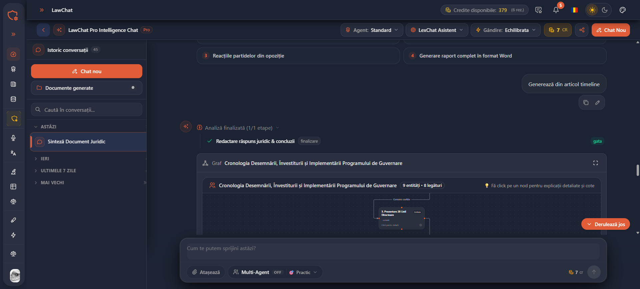Copy the 'Generează din articol timeline' message
Viewport: 640px width, 289px height.
tap(586, 102)
